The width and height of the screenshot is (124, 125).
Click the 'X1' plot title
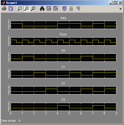click(63, 67)
